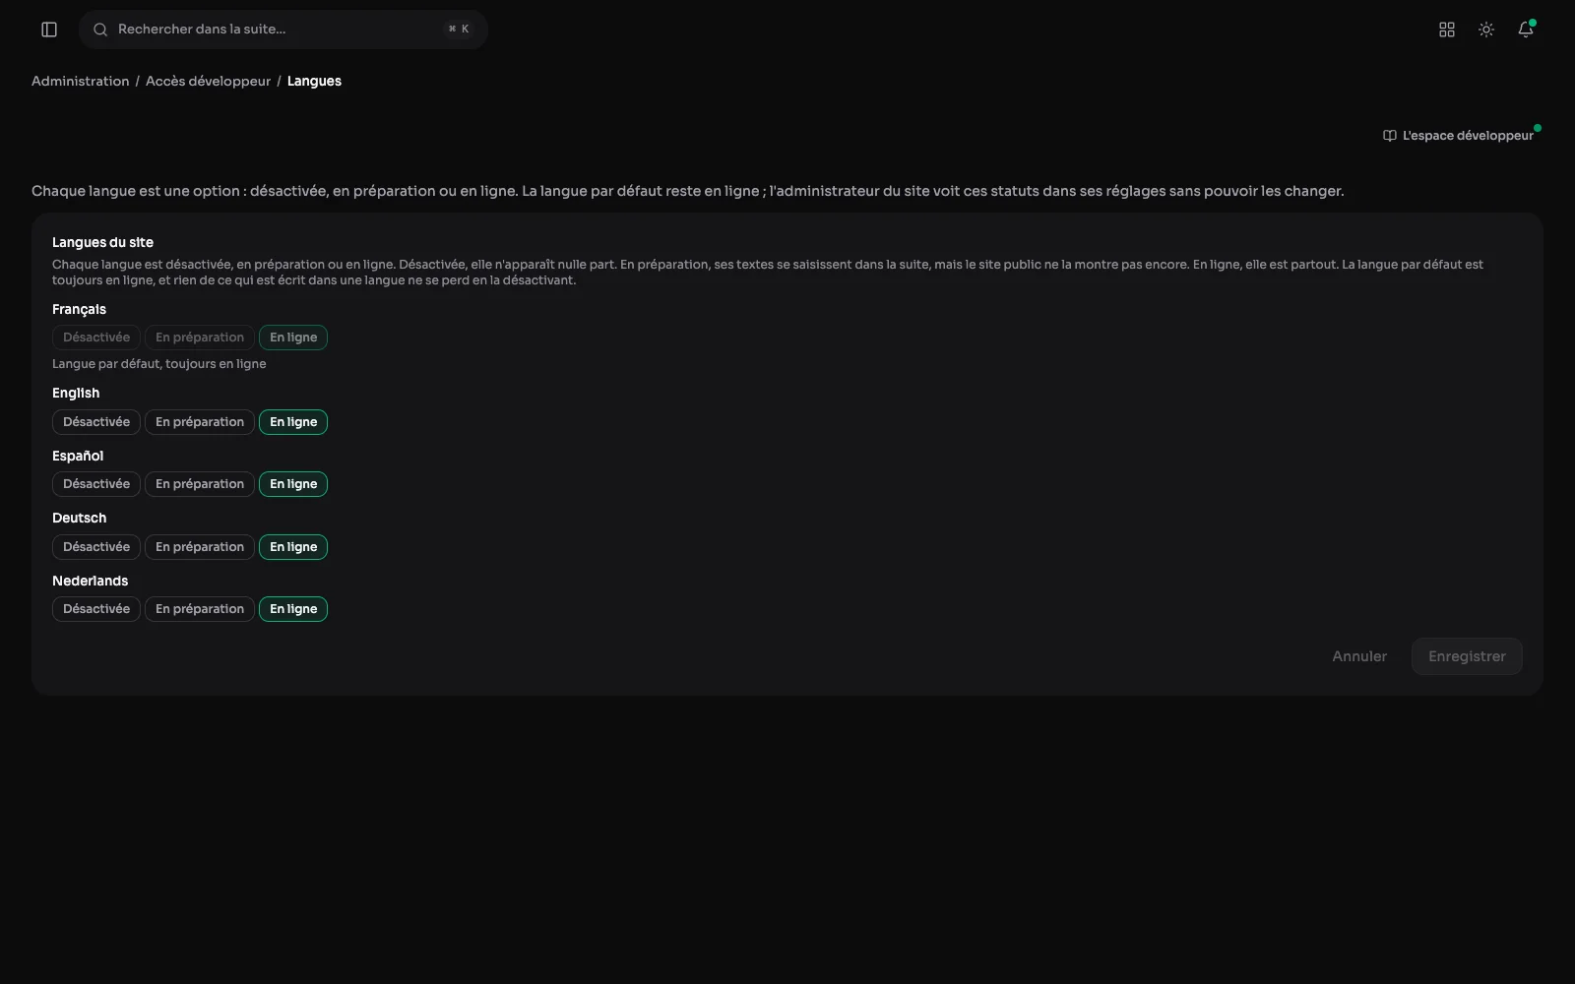Set English to En préparation
The width and height of the screenshot is (1575, 984).
[200, 422]
